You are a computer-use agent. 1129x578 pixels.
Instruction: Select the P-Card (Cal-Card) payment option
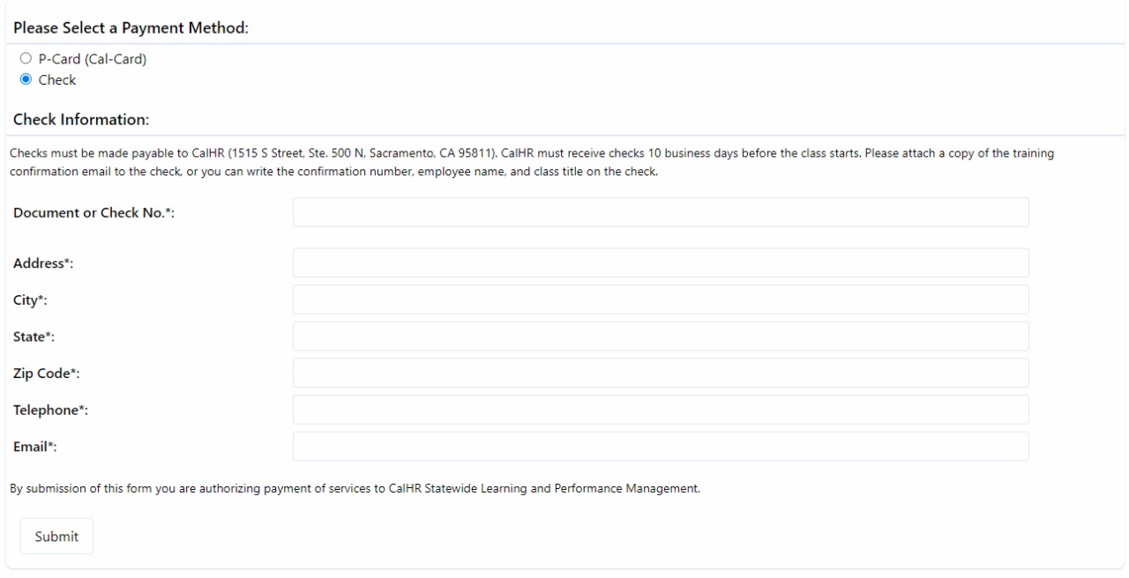point(26,58)
